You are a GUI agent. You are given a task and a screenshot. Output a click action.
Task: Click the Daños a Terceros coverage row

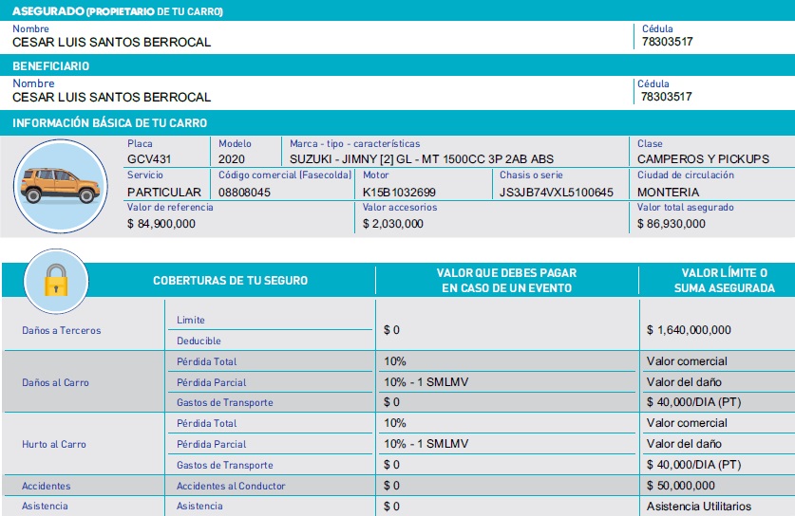61,330
